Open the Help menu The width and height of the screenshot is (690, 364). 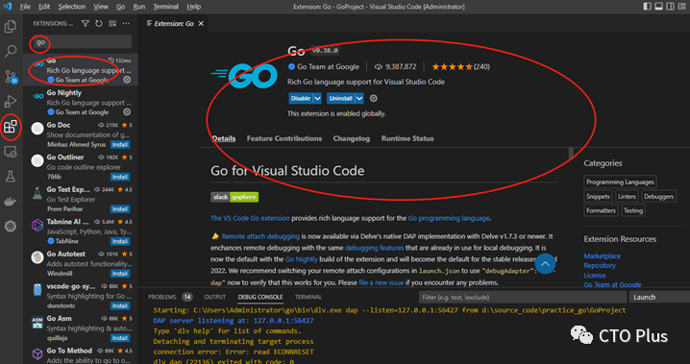(x=193, y=7)
